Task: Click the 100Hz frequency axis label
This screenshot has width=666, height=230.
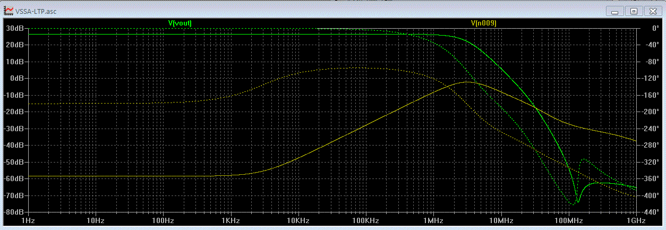Action: pyautogui.click(x=163, y=220)
